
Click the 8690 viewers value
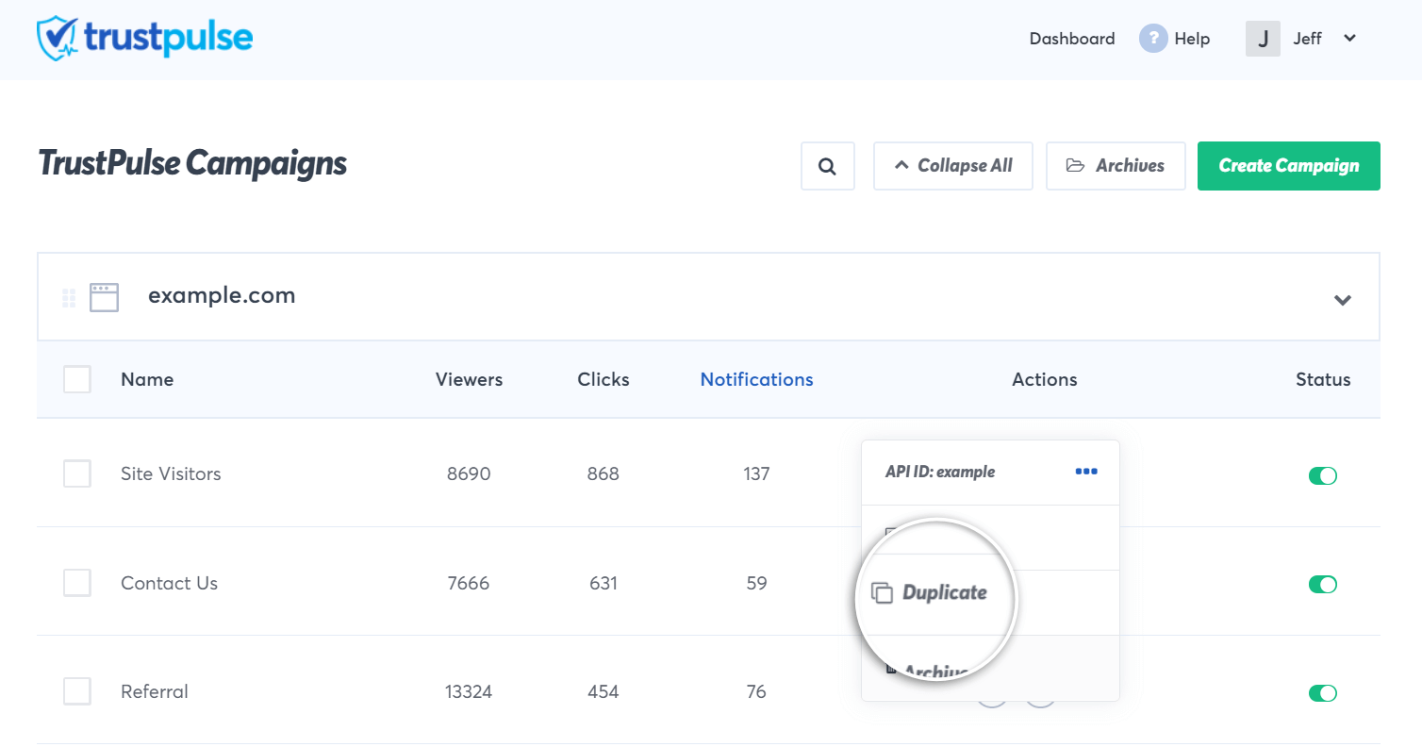(x=469, y=473)
